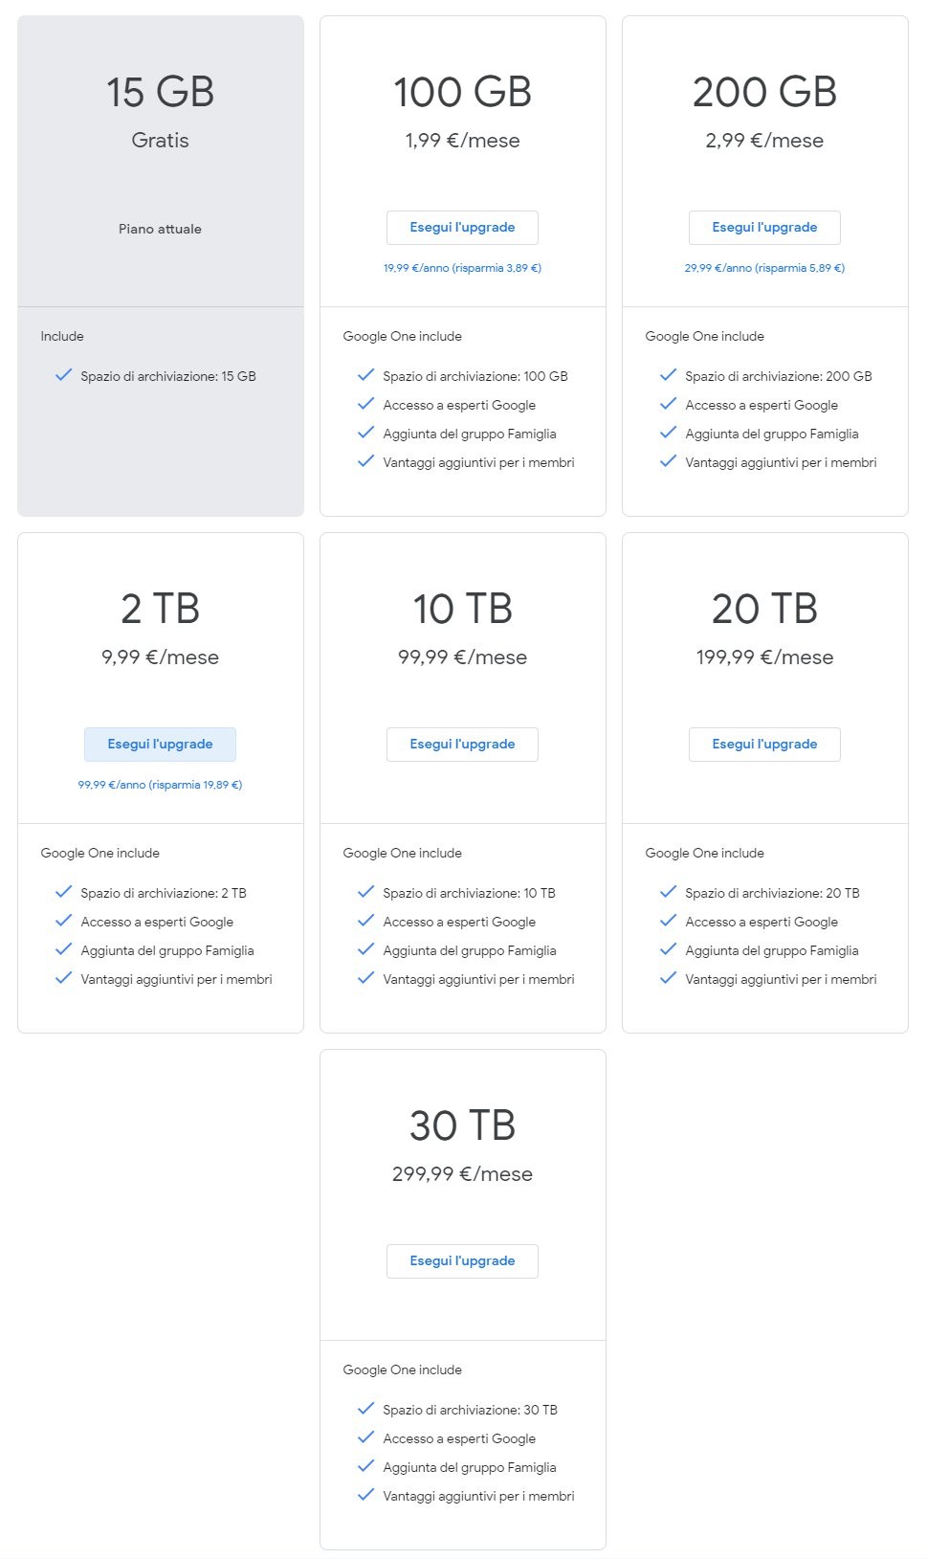Select the highlighted 2 TB upgrade button
927x1559 pixels.
pyautogui.click(x=160, y=745)
